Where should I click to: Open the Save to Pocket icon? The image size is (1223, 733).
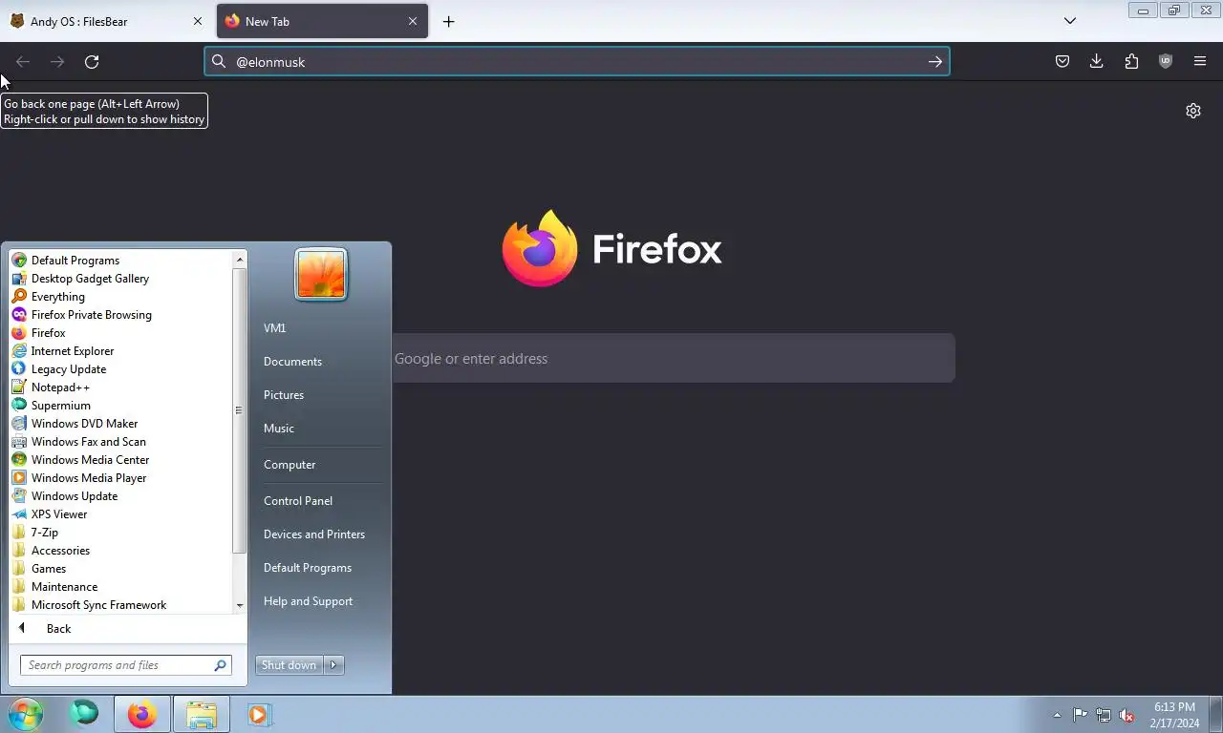[1062, 61]
